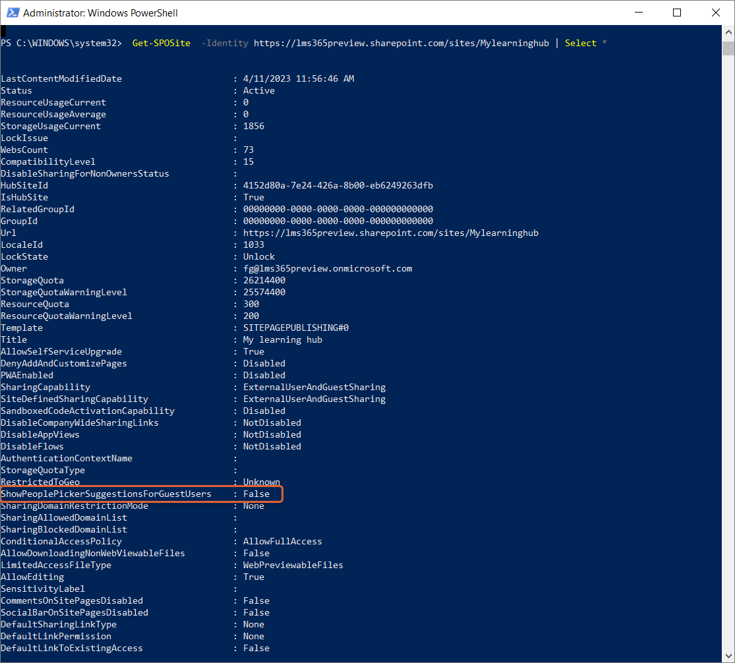Click the Select keyword after the pipe
The width and height of the screenshot is (735, 663).
[x=580, y=43]
